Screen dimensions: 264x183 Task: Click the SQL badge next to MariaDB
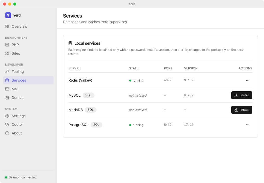(91, 110)
